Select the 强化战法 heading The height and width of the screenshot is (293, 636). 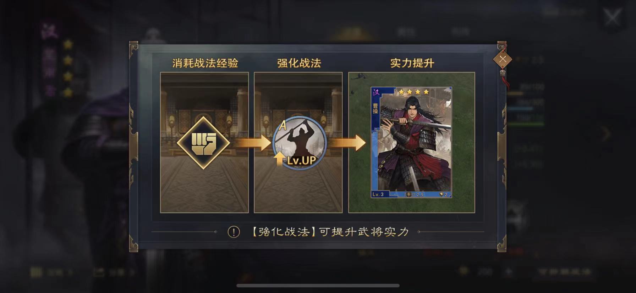tap(299, 63)
